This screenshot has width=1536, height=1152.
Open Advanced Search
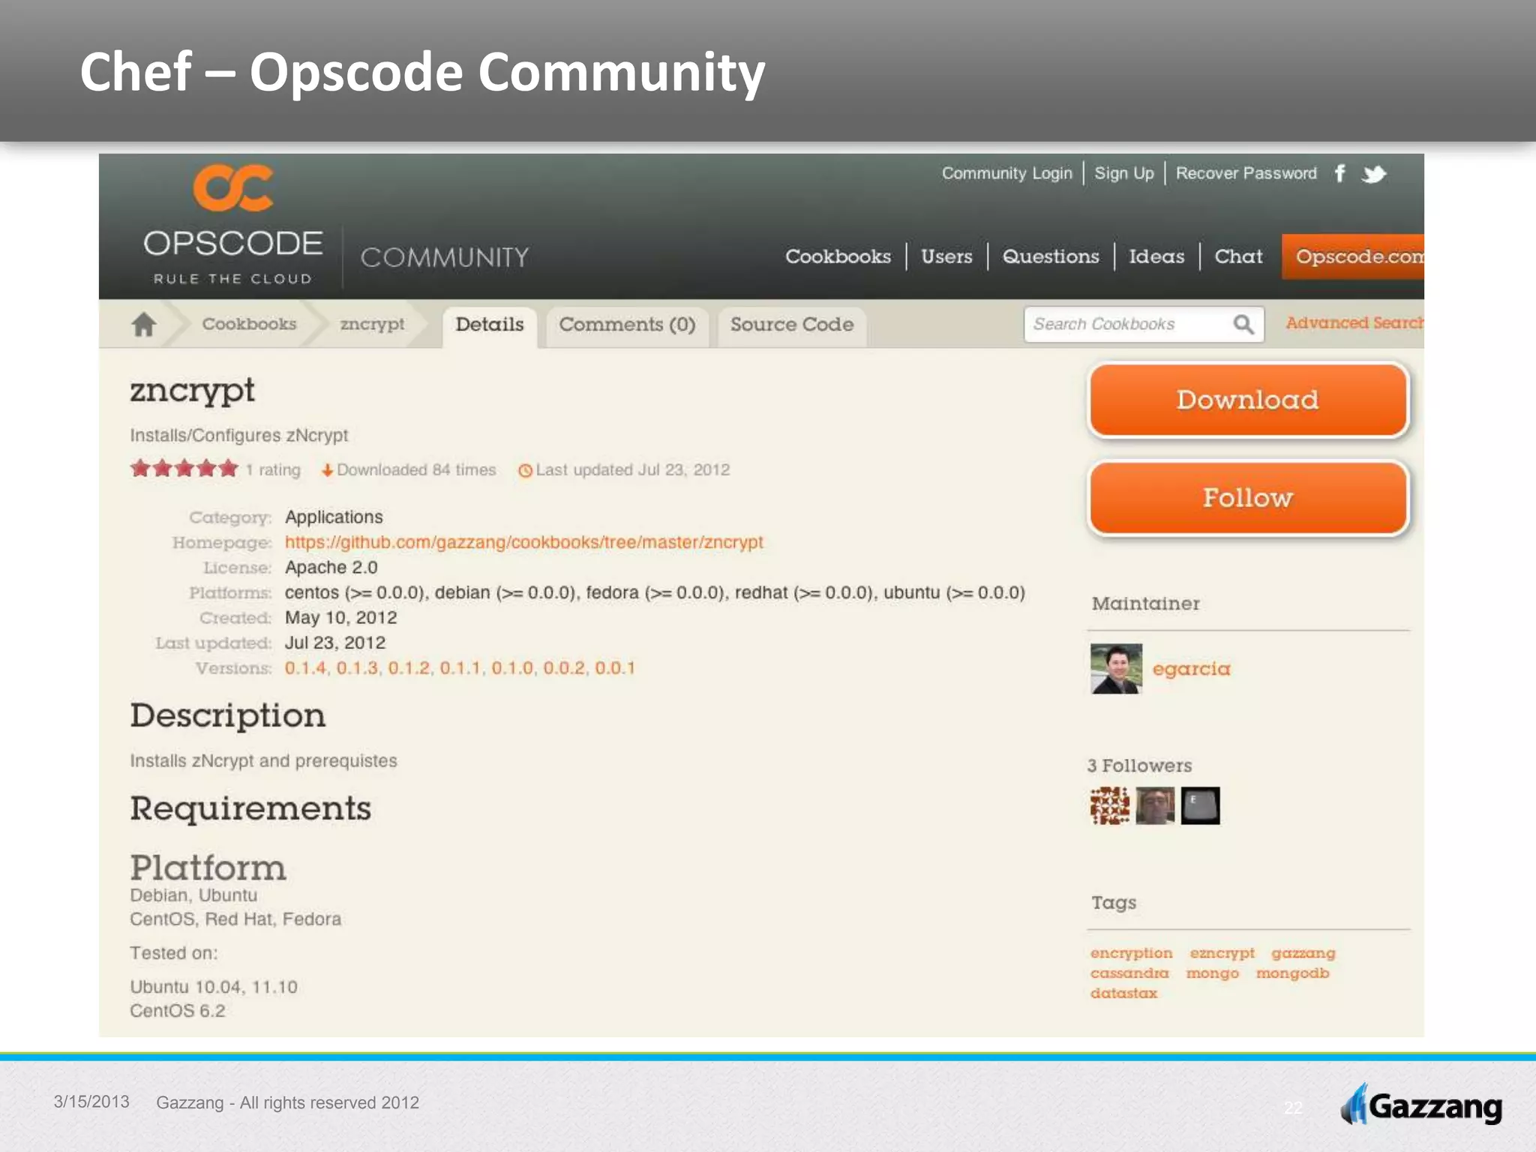pos(1354,322)
